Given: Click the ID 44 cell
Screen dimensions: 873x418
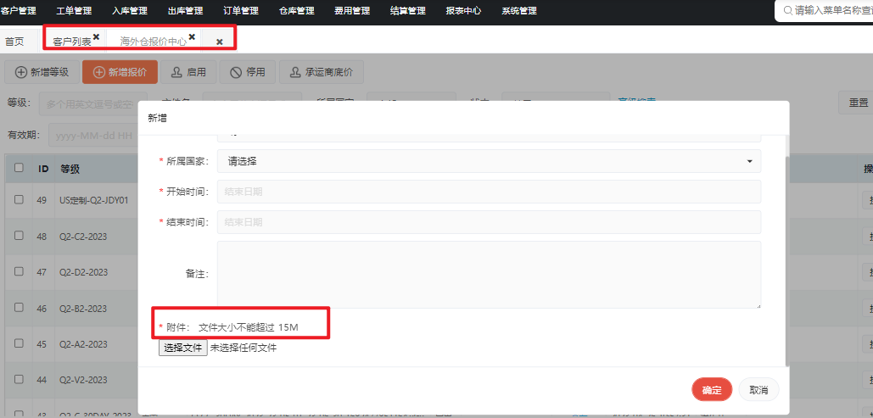Looking at the screenshot, I should (x=42, y=380).
